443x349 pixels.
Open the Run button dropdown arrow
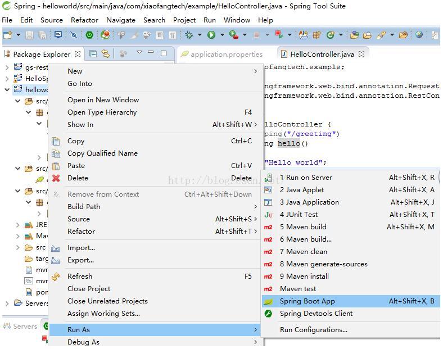[x=223, y=35]
